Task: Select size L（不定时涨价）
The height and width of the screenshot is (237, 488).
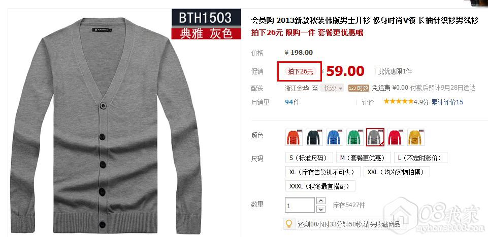Action: click(x=420, y=157)
